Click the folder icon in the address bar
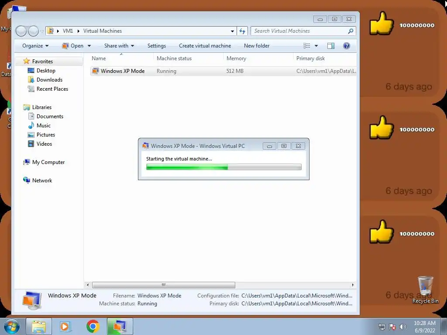The image size is (447, 335). point(51,31)
